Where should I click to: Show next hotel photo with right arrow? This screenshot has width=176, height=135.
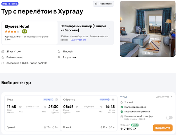pyautogui.click(x=173, y=29)
